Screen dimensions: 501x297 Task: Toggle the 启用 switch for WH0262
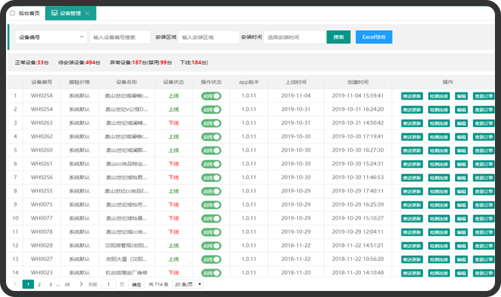(211, 137)
